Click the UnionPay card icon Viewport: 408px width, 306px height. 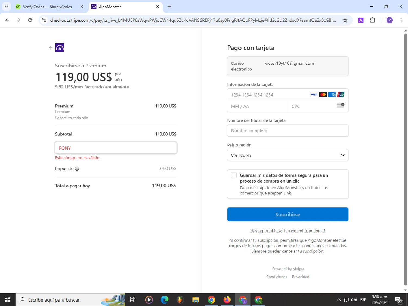pos(341,95)
